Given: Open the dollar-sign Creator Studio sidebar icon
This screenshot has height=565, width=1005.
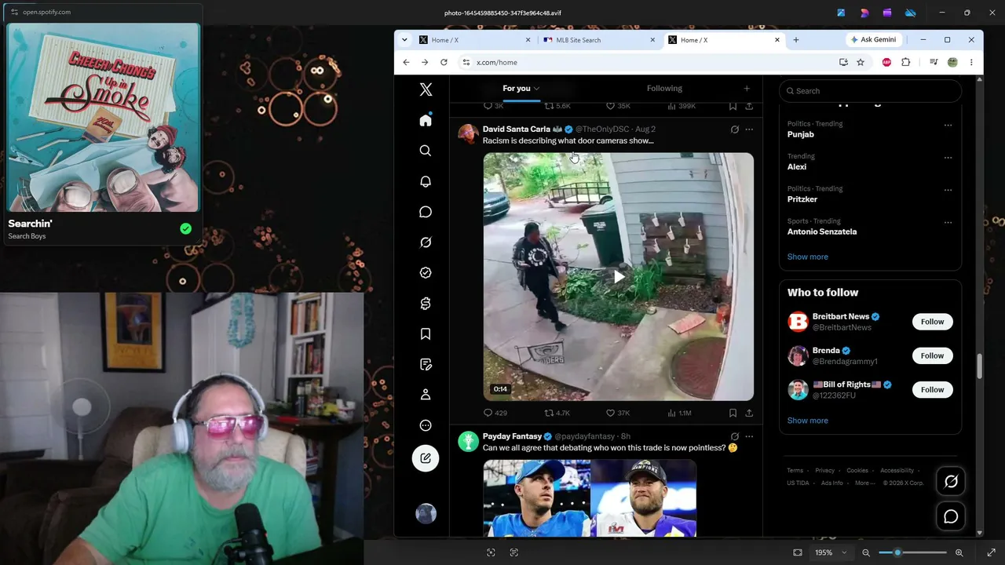Looking at the screenshot, I should pos(426,304).
